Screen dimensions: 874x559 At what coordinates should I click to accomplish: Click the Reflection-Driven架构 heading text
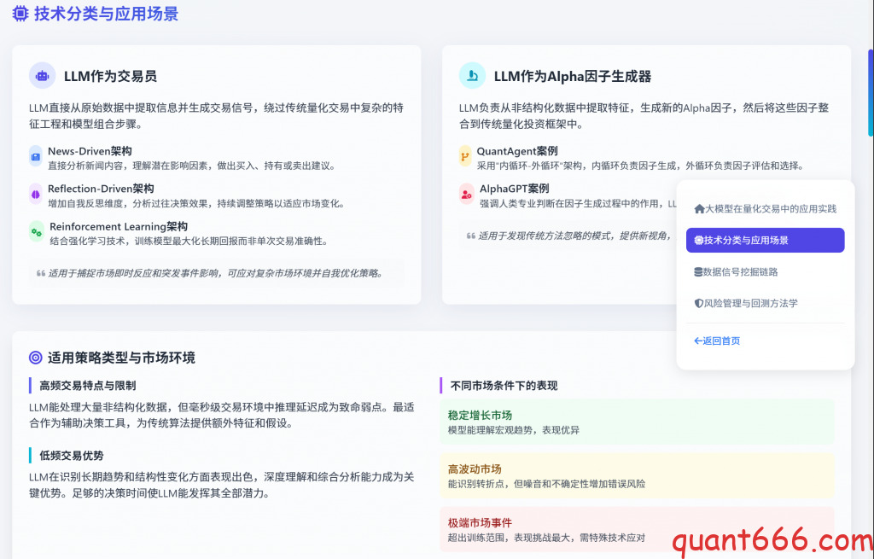click(x=101, y=189)
